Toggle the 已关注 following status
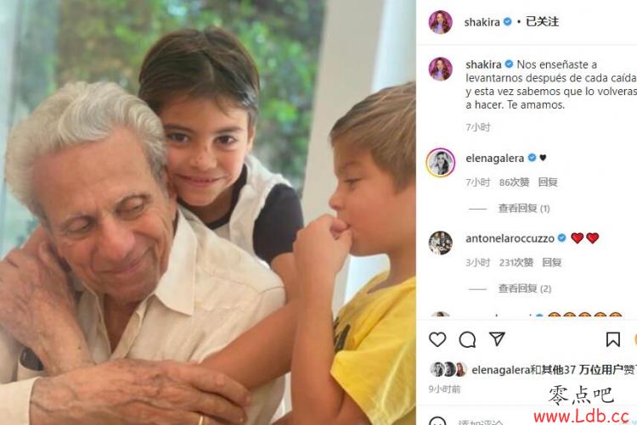The image size is (637, 425). click(x=543, y=21)
